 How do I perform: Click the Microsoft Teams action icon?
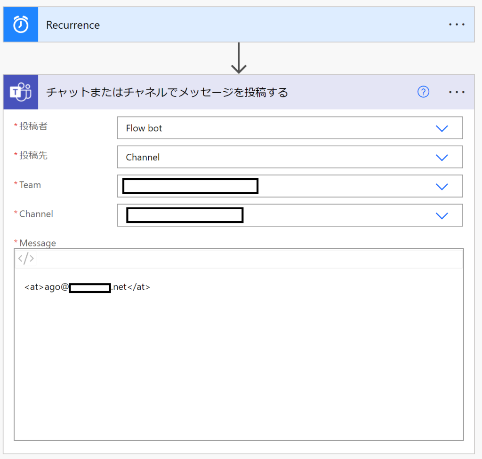click(21, 92)
